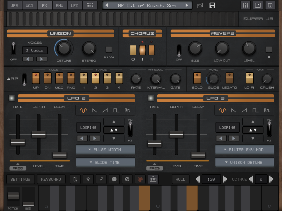Enable the HOLD function
The width and height of the screenshot is (282, 211).
[181, 179]
